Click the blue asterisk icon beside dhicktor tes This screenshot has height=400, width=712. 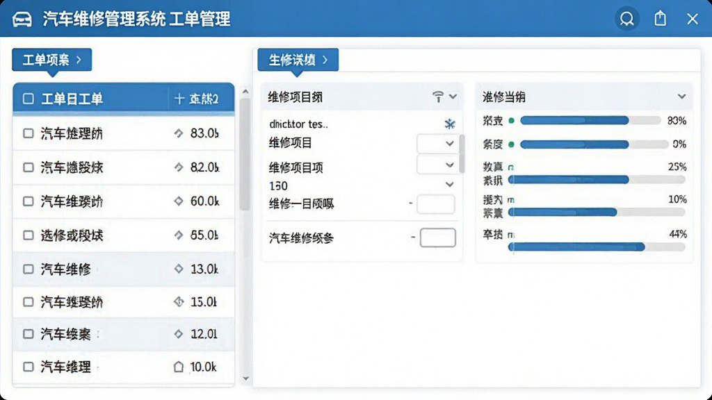[x=450, y=124]
